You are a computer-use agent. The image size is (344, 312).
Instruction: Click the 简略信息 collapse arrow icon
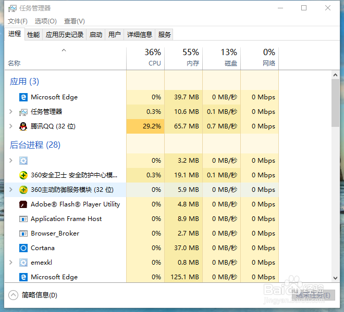[x=13, y=295]
